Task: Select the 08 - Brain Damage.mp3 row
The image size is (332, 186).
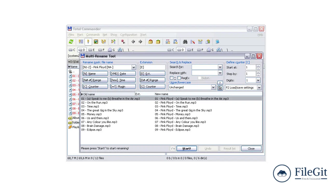Action: click(171, 126)
